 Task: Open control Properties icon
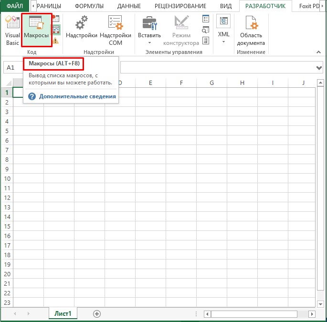(x=206, y=19)
